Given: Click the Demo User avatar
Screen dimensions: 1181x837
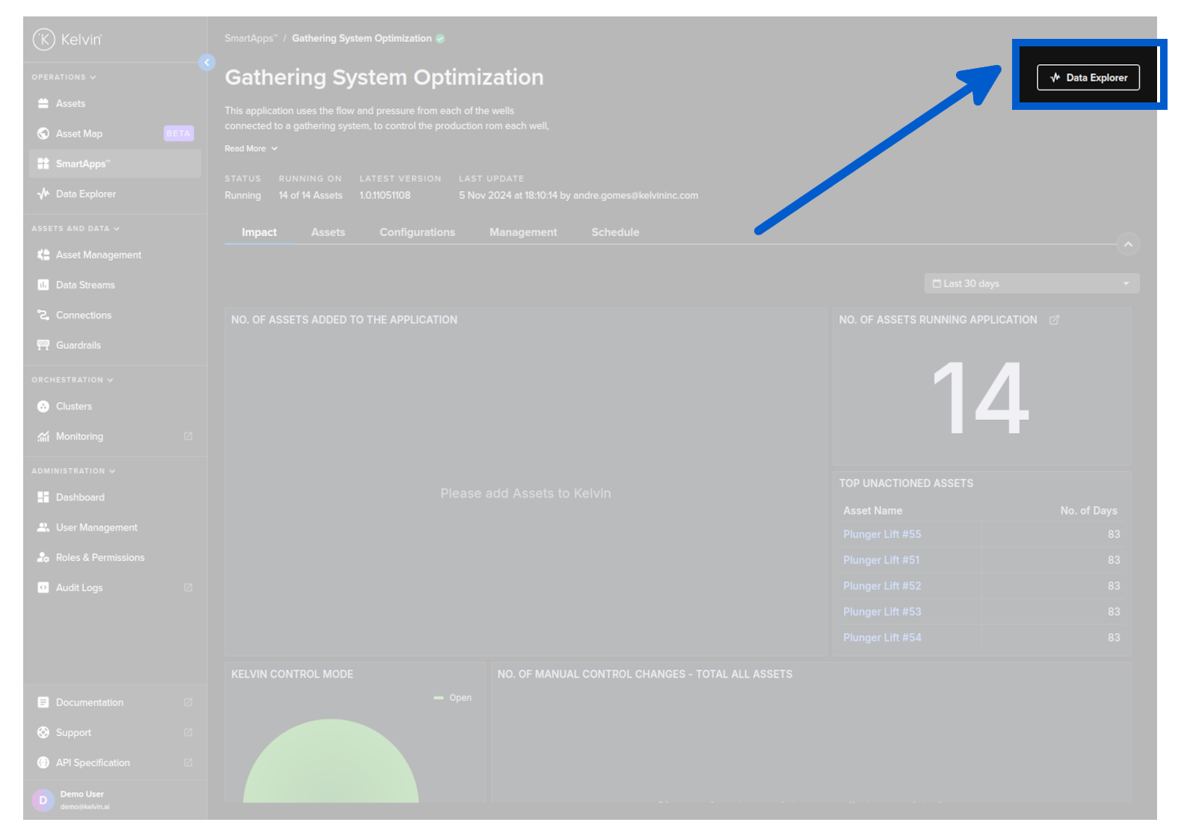Looking at the screenshot, I should [43, 800].
